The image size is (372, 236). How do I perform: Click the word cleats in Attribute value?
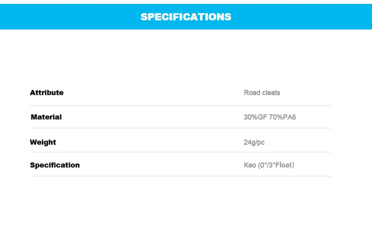[x=271, y=93]
